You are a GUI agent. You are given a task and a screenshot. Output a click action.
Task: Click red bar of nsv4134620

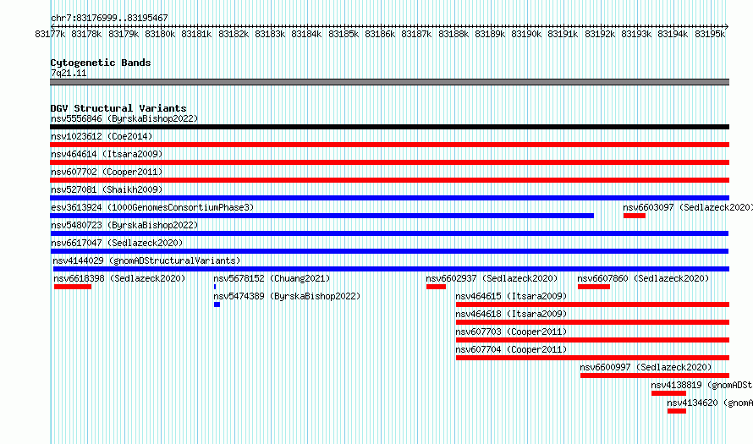point(677,411)
